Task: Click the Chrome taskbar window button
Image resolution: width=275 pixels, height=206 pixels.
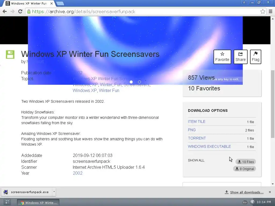Action: (38, 203)
